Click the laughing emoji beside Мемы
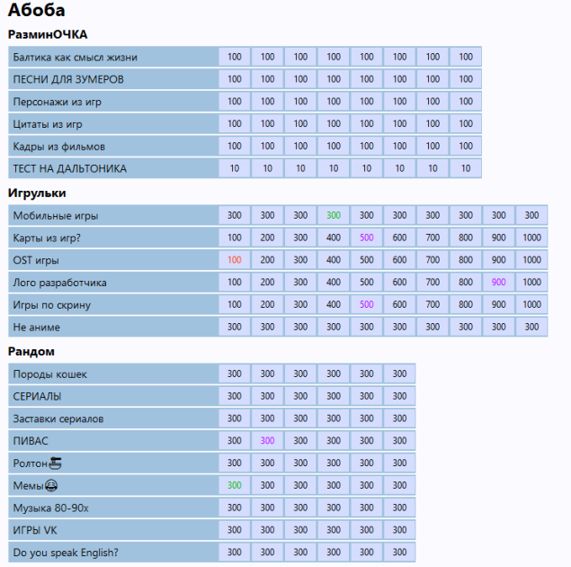The height and width of the screenshot is (567, 571). click(x=50, y=486)
